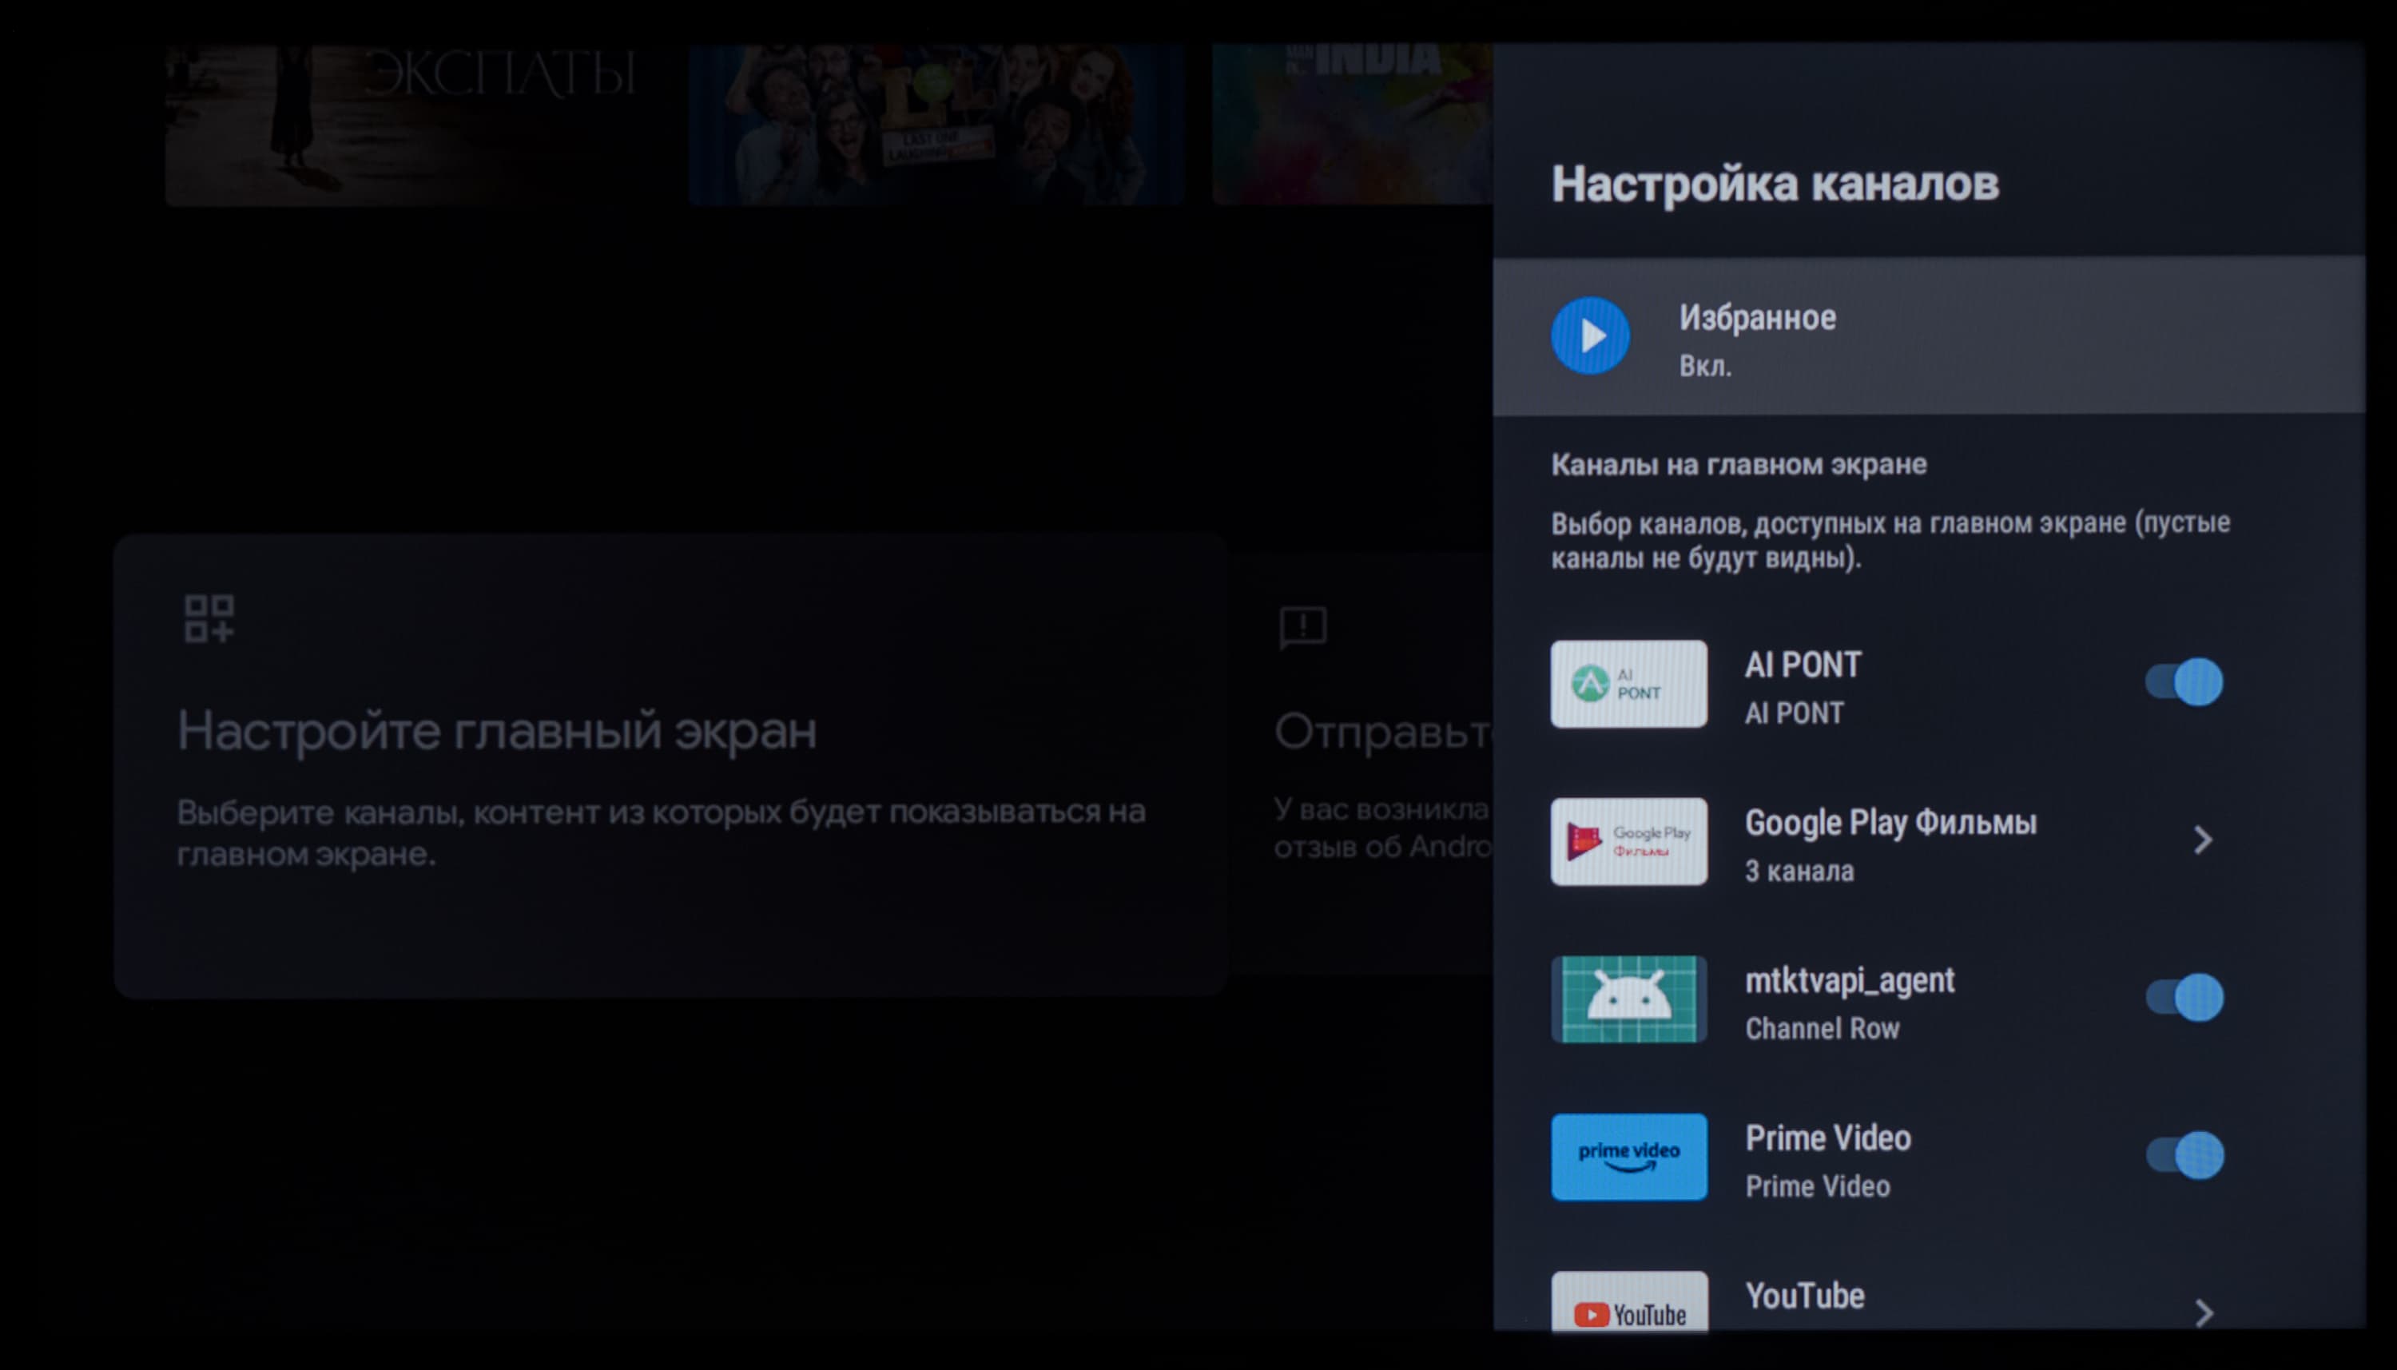
Task: Select the YouTube list entry
Action: pyautogui.click(x=1805, y=1297)
